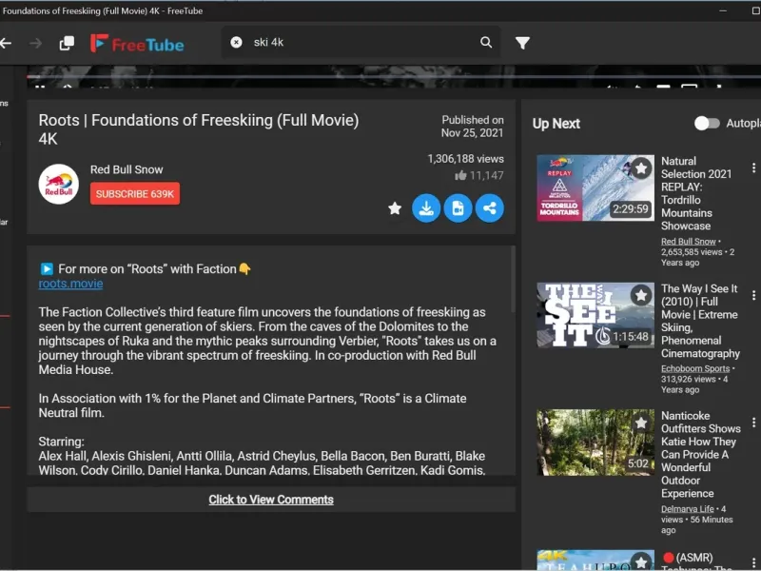The width and height of the screenshot is (761, 571).
Task: Open the blue formats file button
Action: [458, 208]
